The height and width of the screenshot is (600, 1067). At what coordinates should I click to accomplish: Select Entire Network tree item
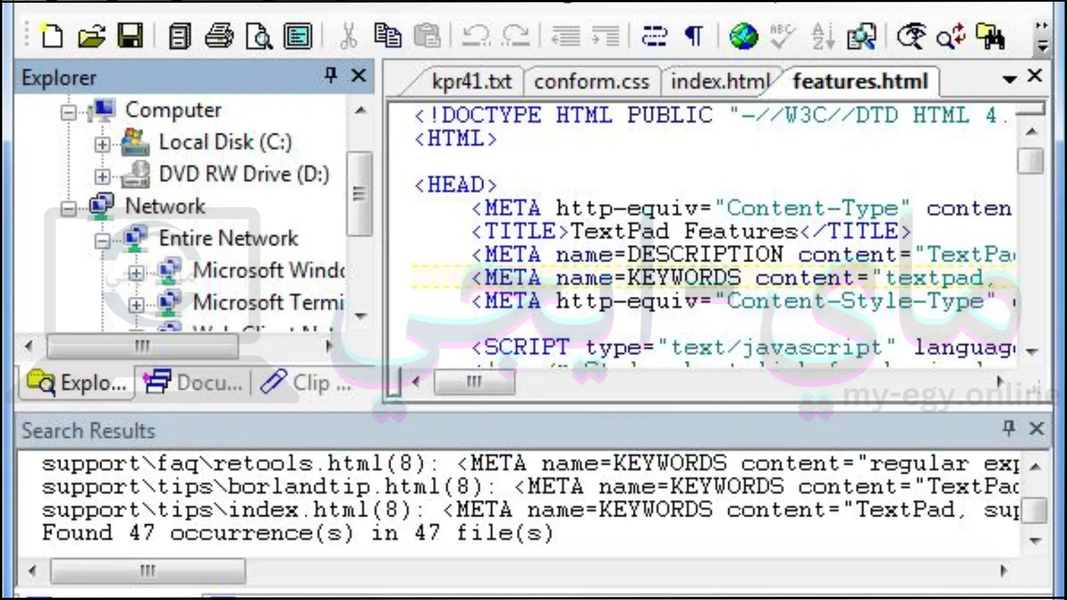coord(228,238)
